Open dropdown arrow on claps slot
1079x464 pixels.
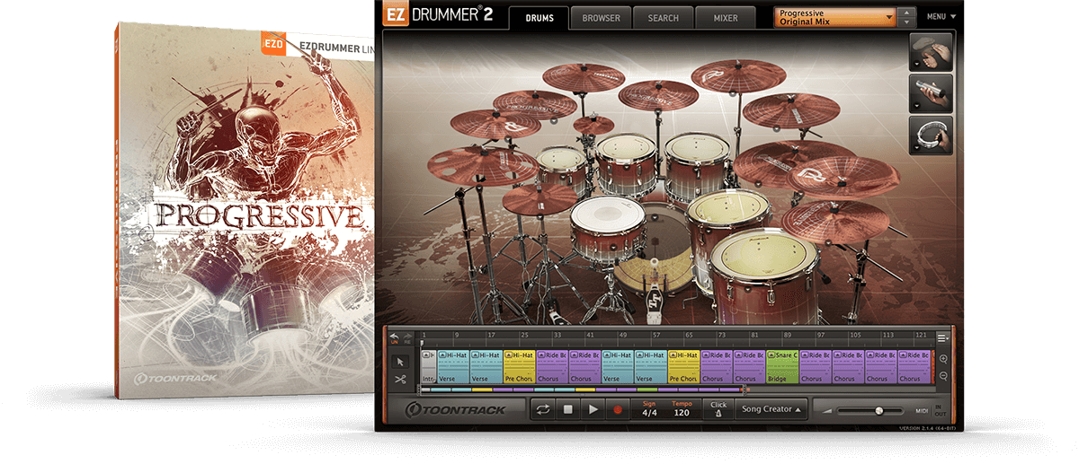915,66
